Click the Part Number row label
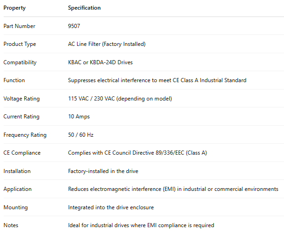This screenshot has height=240, width=284. [19, 26]
